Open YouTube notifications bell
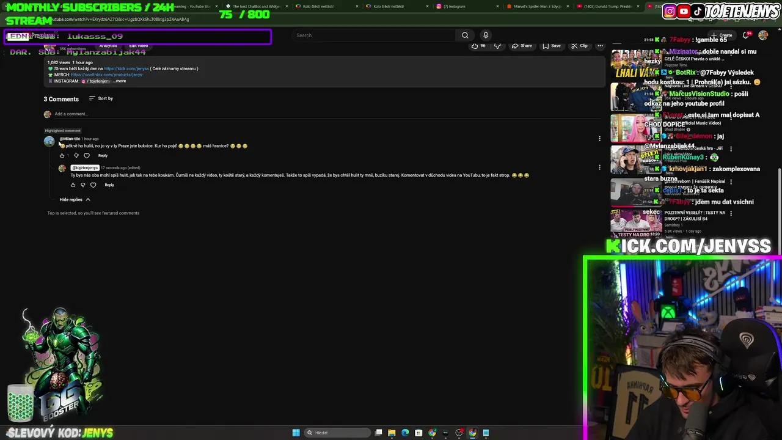This screenshot has height=440, width=782. [x=746, y=35]
